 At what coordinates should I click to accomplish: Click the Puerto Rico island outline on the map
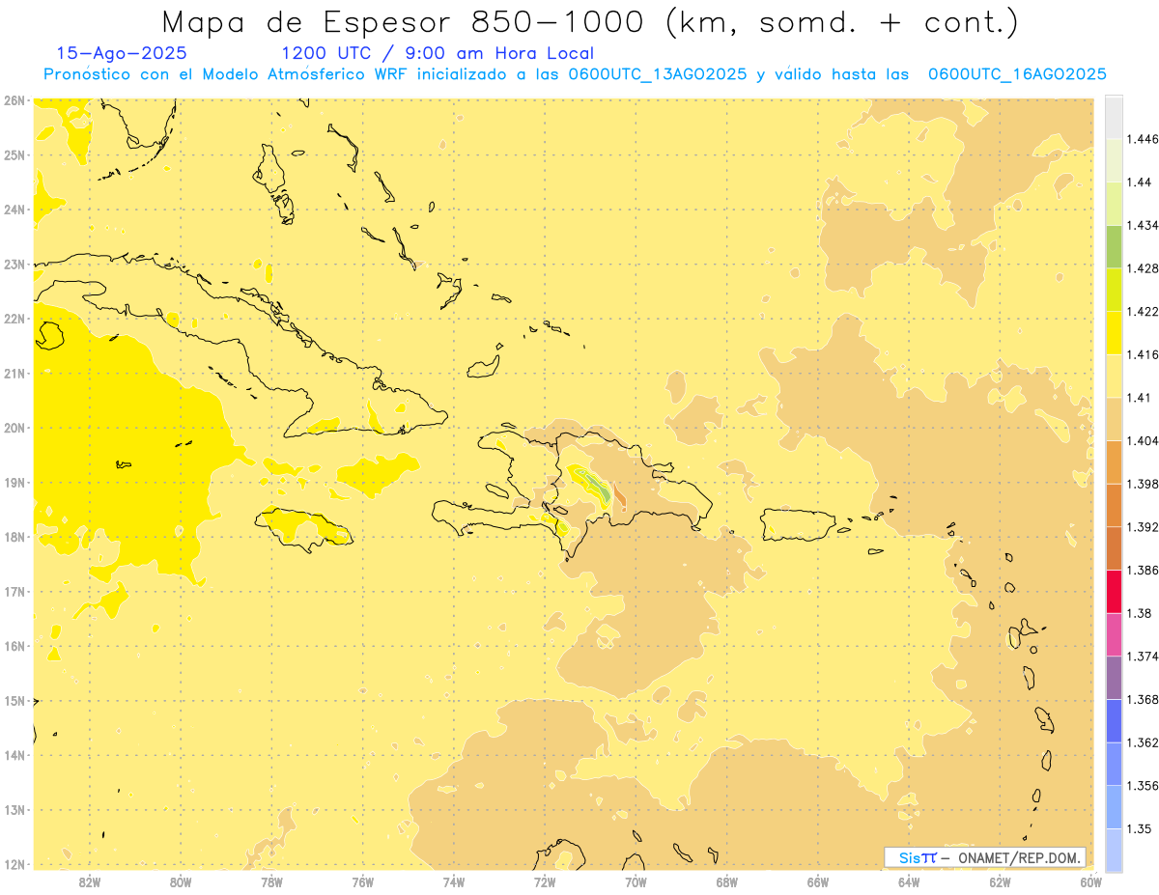point(801,524)
